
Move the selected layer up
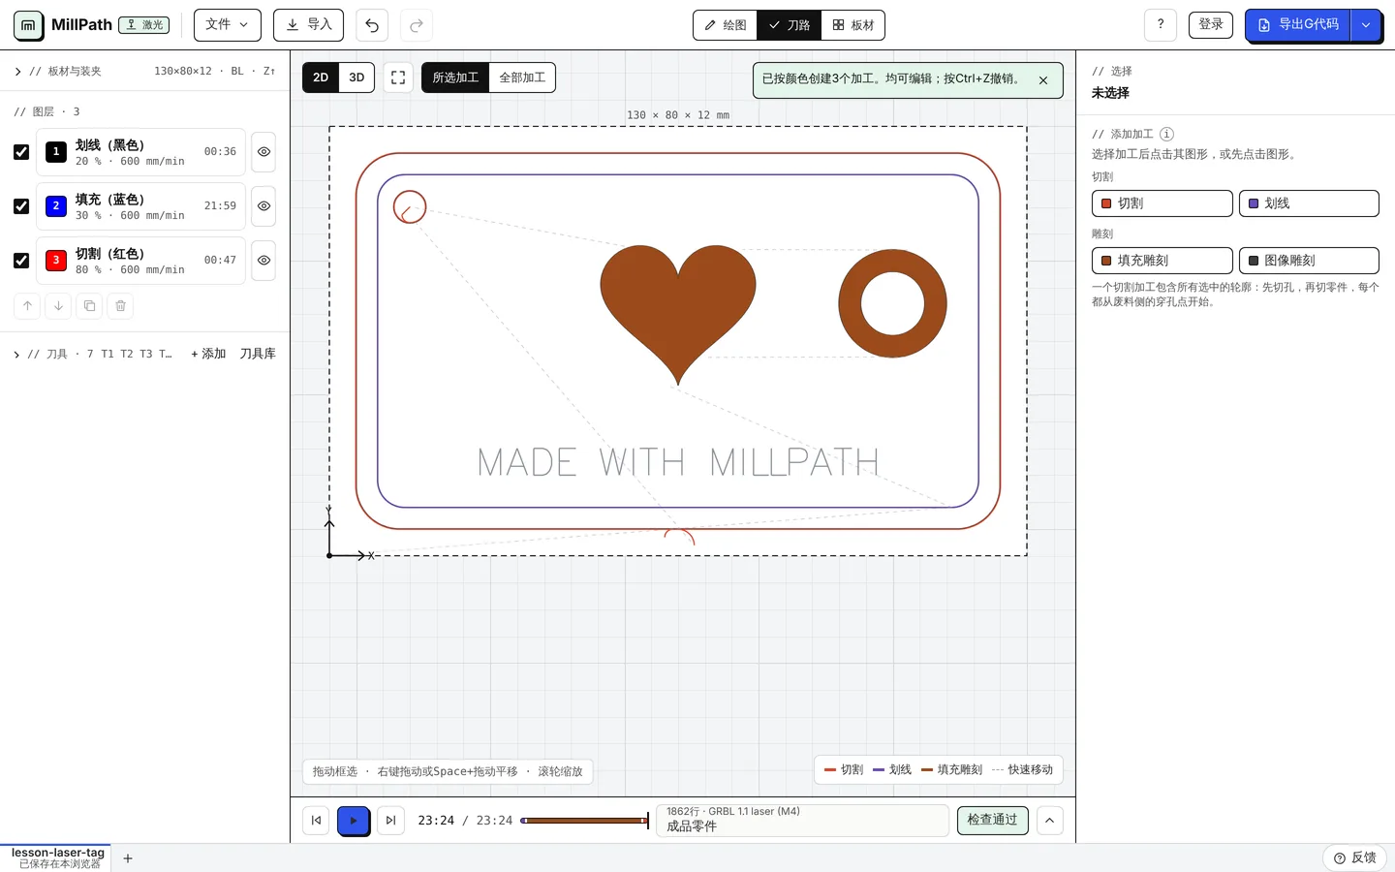pos(27,306)
